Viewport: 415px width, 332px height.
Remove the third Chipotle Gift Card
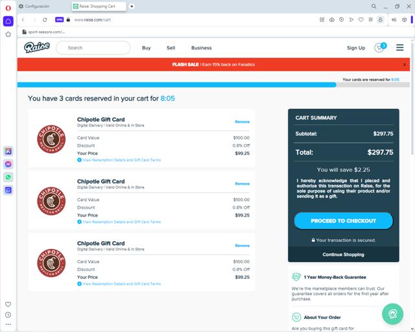[x=242, y=246]
